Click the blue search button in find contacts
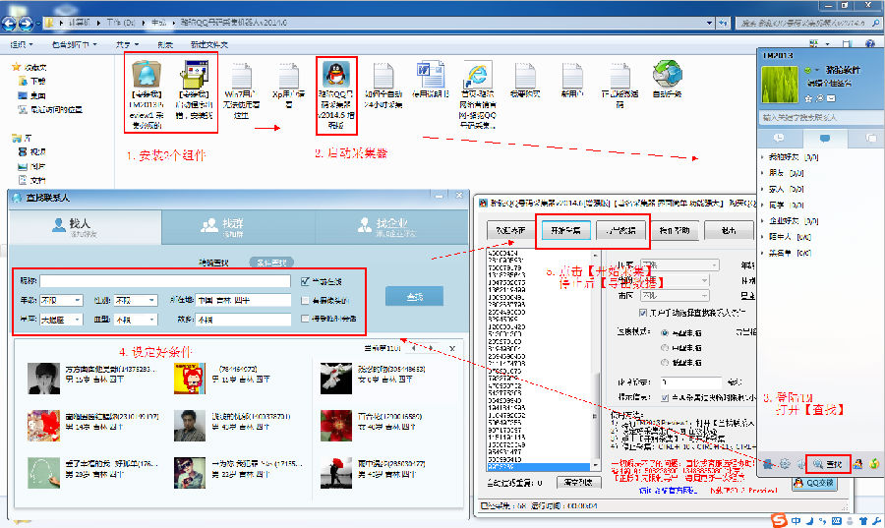The height and width of the screenshot is (528, 885). pos(414,296)
